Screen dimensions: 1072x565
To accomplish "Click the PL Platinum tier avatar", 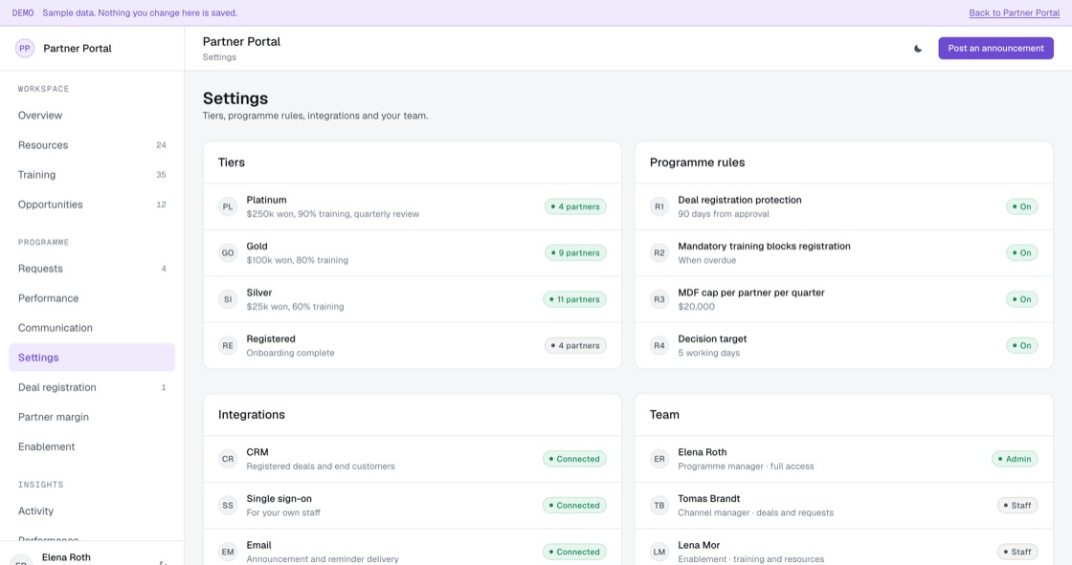I will (228, 206).
